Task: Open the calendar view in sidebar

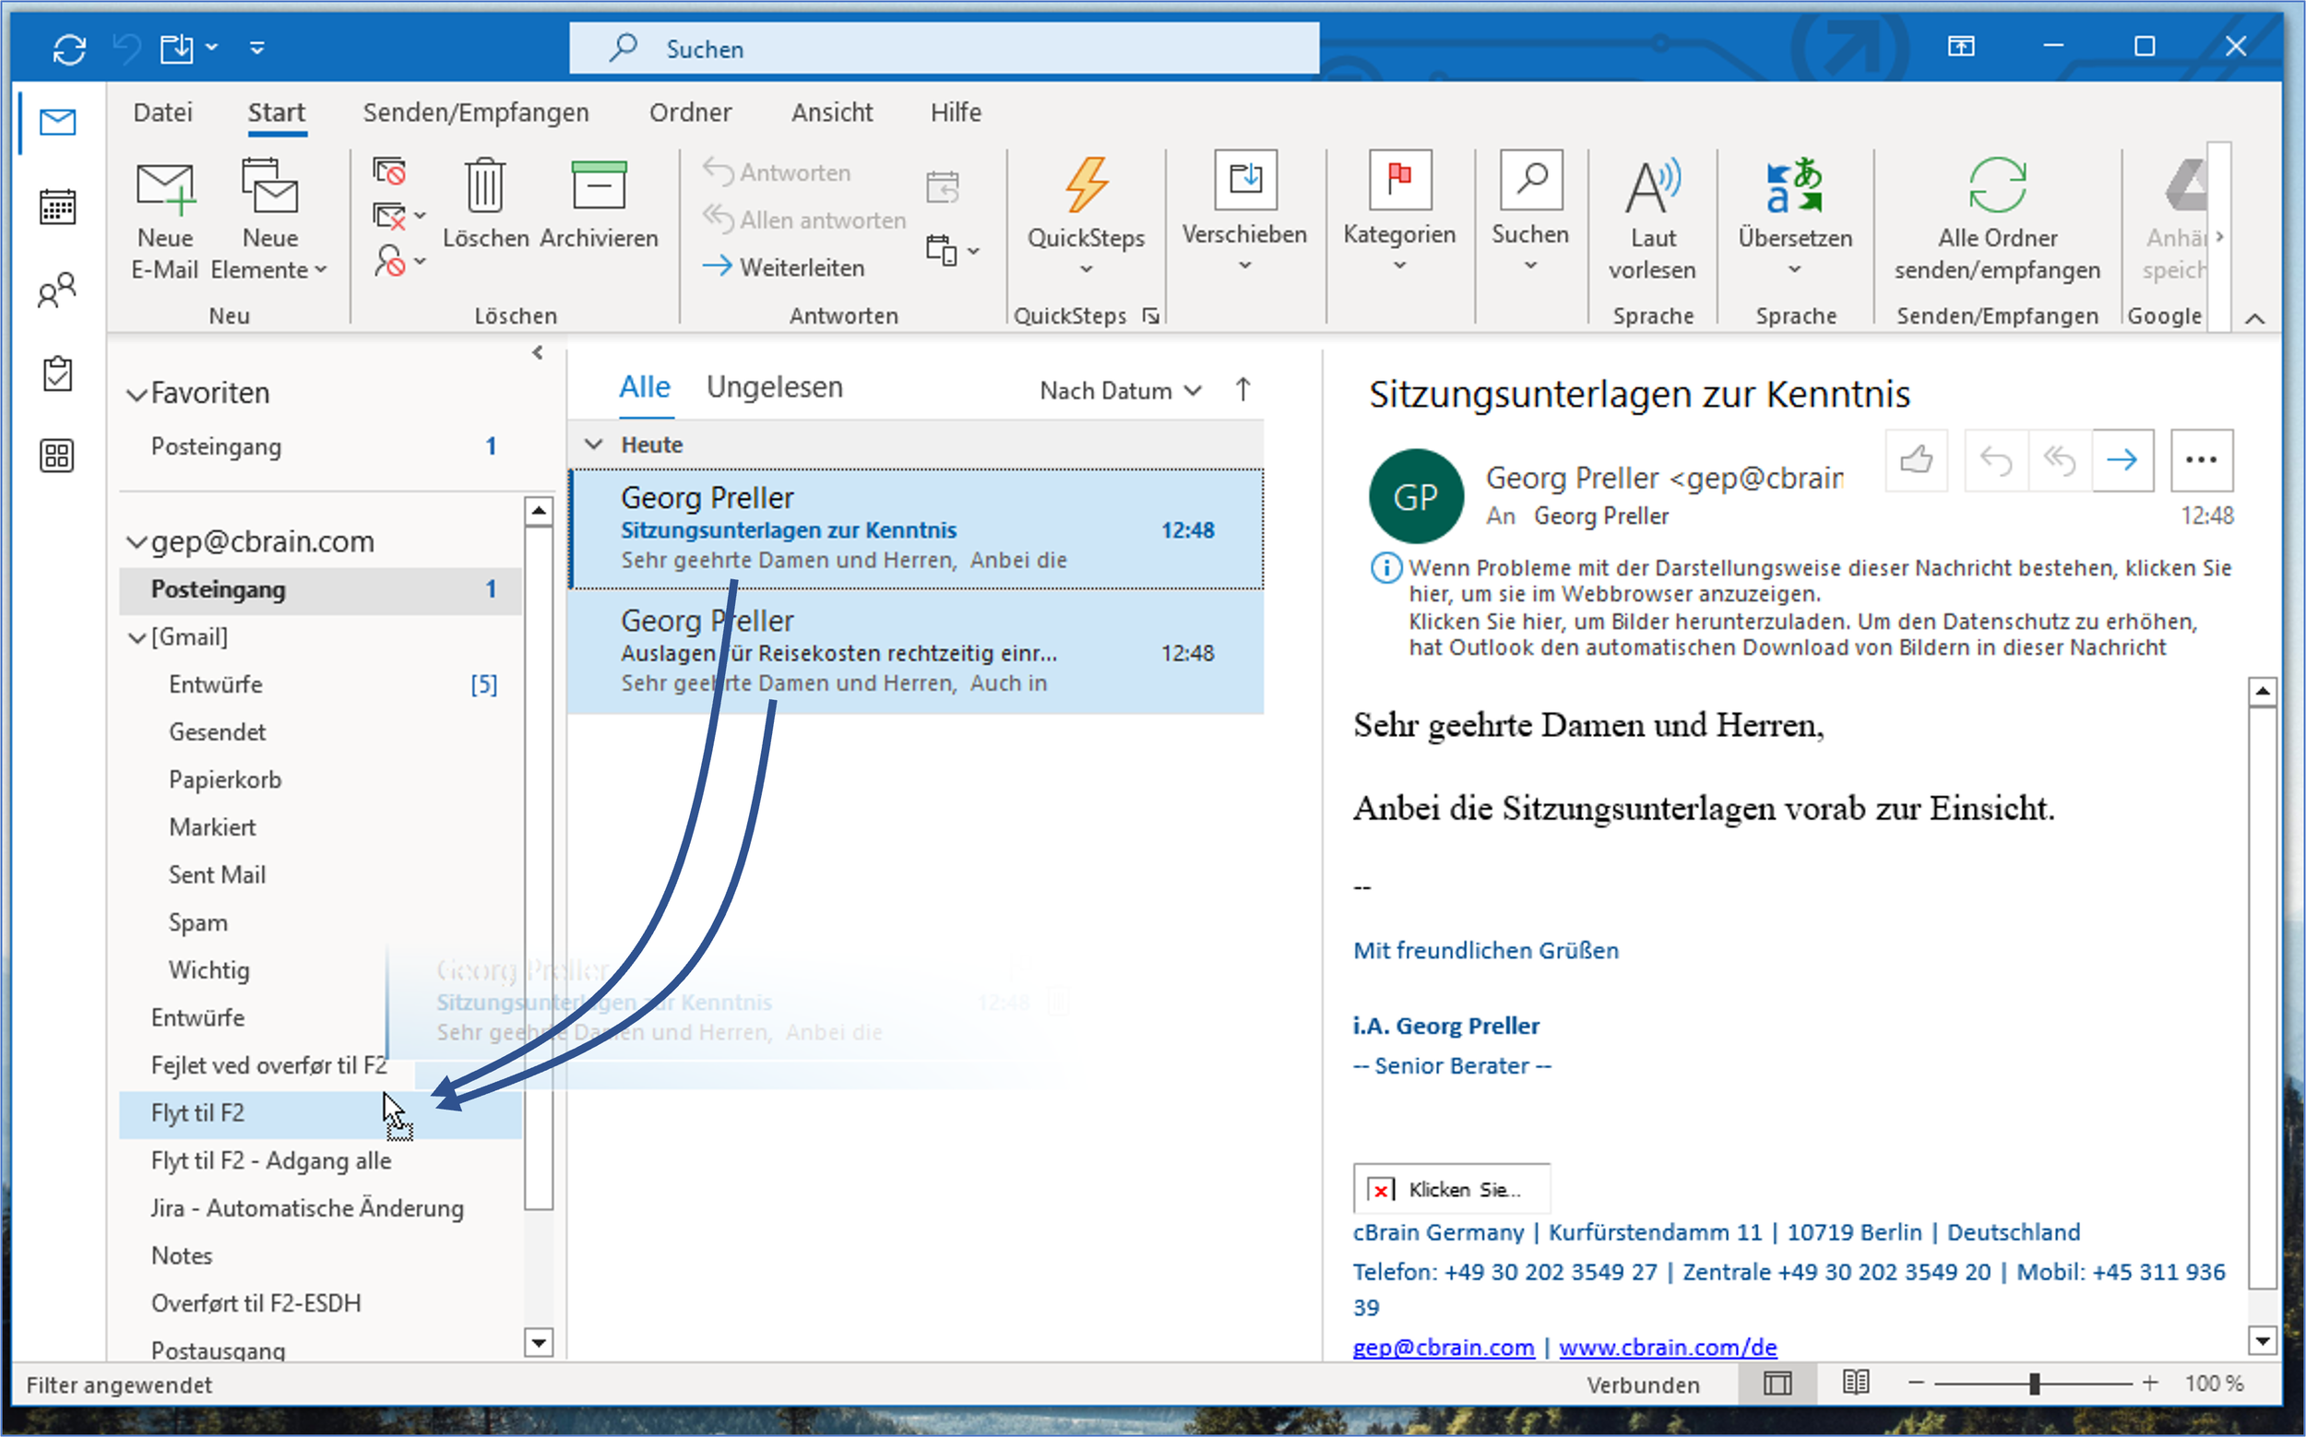Action: pyautogui.click(x=57, y=207)
